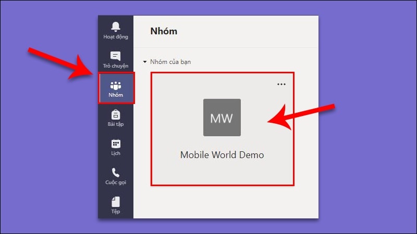The height and width of the screenshot is (234, 417).
Task: Collapse the Nhóm của bạn section
Action: tap(145, 62)
